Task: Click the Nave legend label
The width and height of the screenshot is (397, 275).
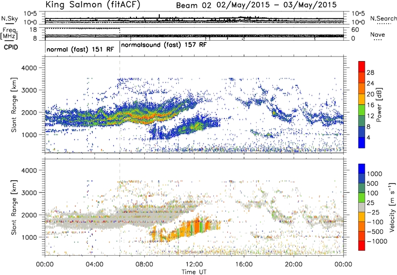Action: [378, 35]
